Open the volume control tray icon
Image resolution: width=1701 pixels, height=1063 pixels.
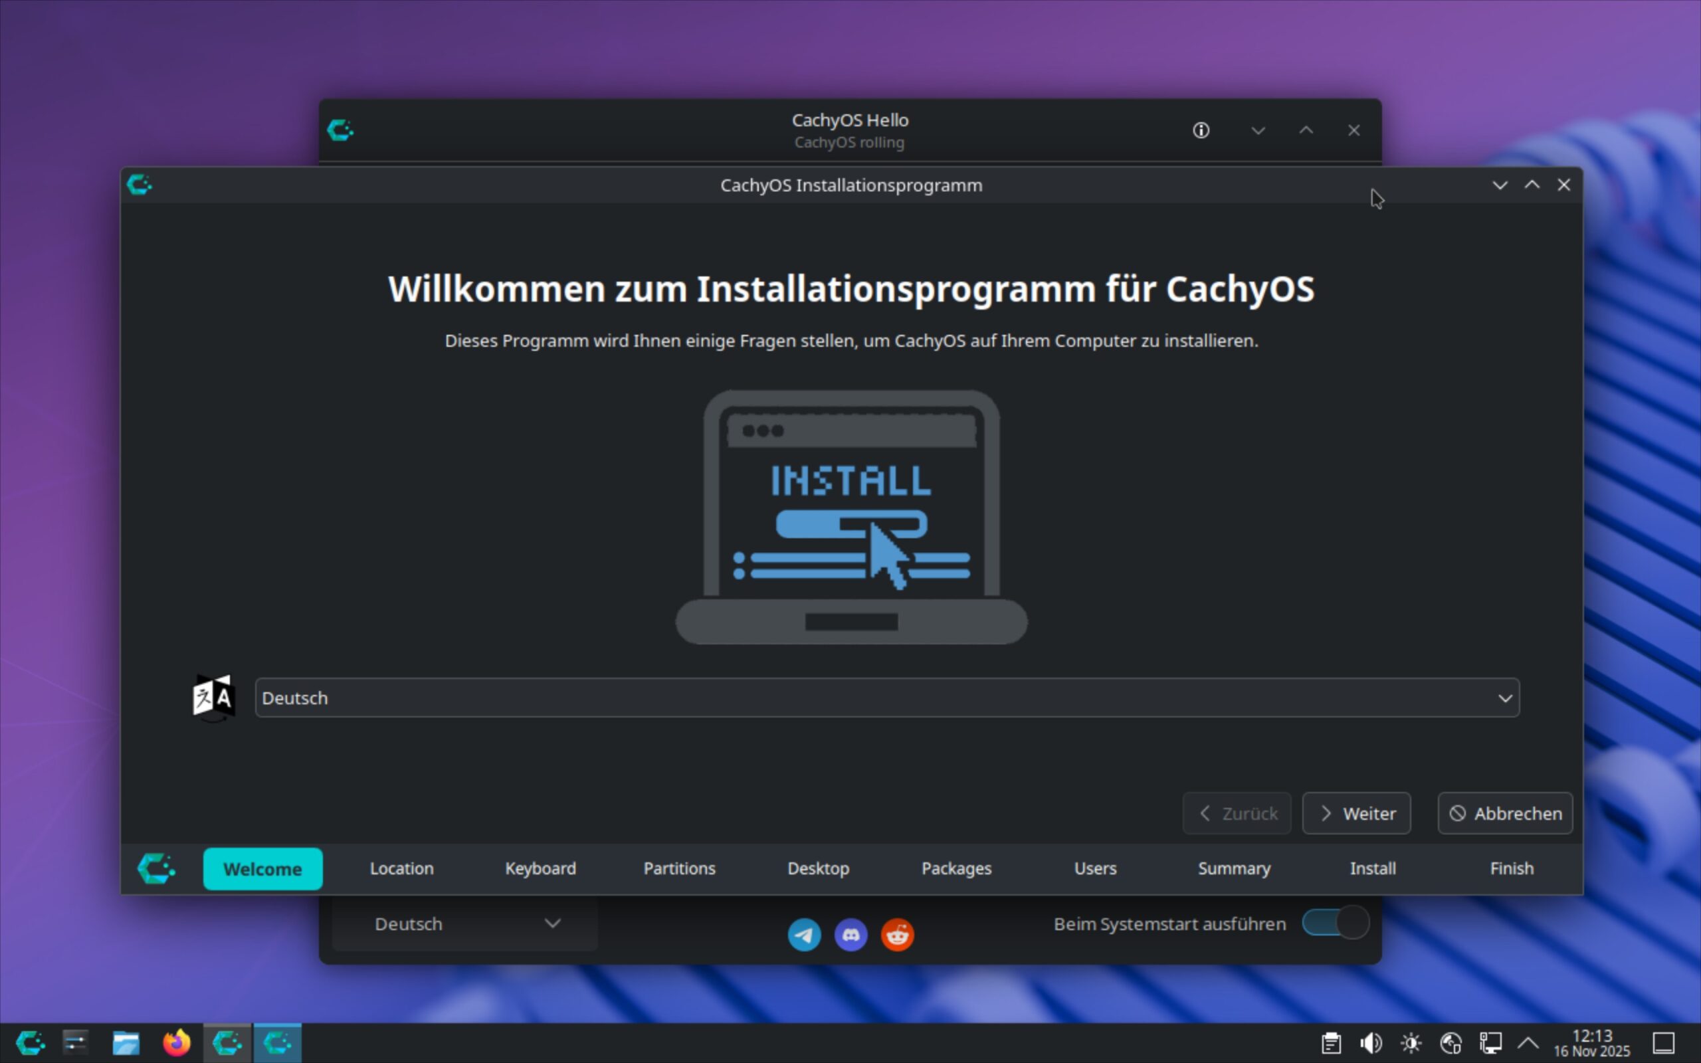pos(1371,1042)
